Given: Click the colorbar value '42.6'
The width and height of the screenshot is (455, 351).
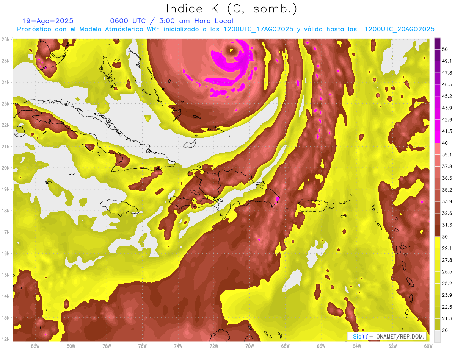Looking at the screenshot, I should pyautogui.click(x=447, y=120).
